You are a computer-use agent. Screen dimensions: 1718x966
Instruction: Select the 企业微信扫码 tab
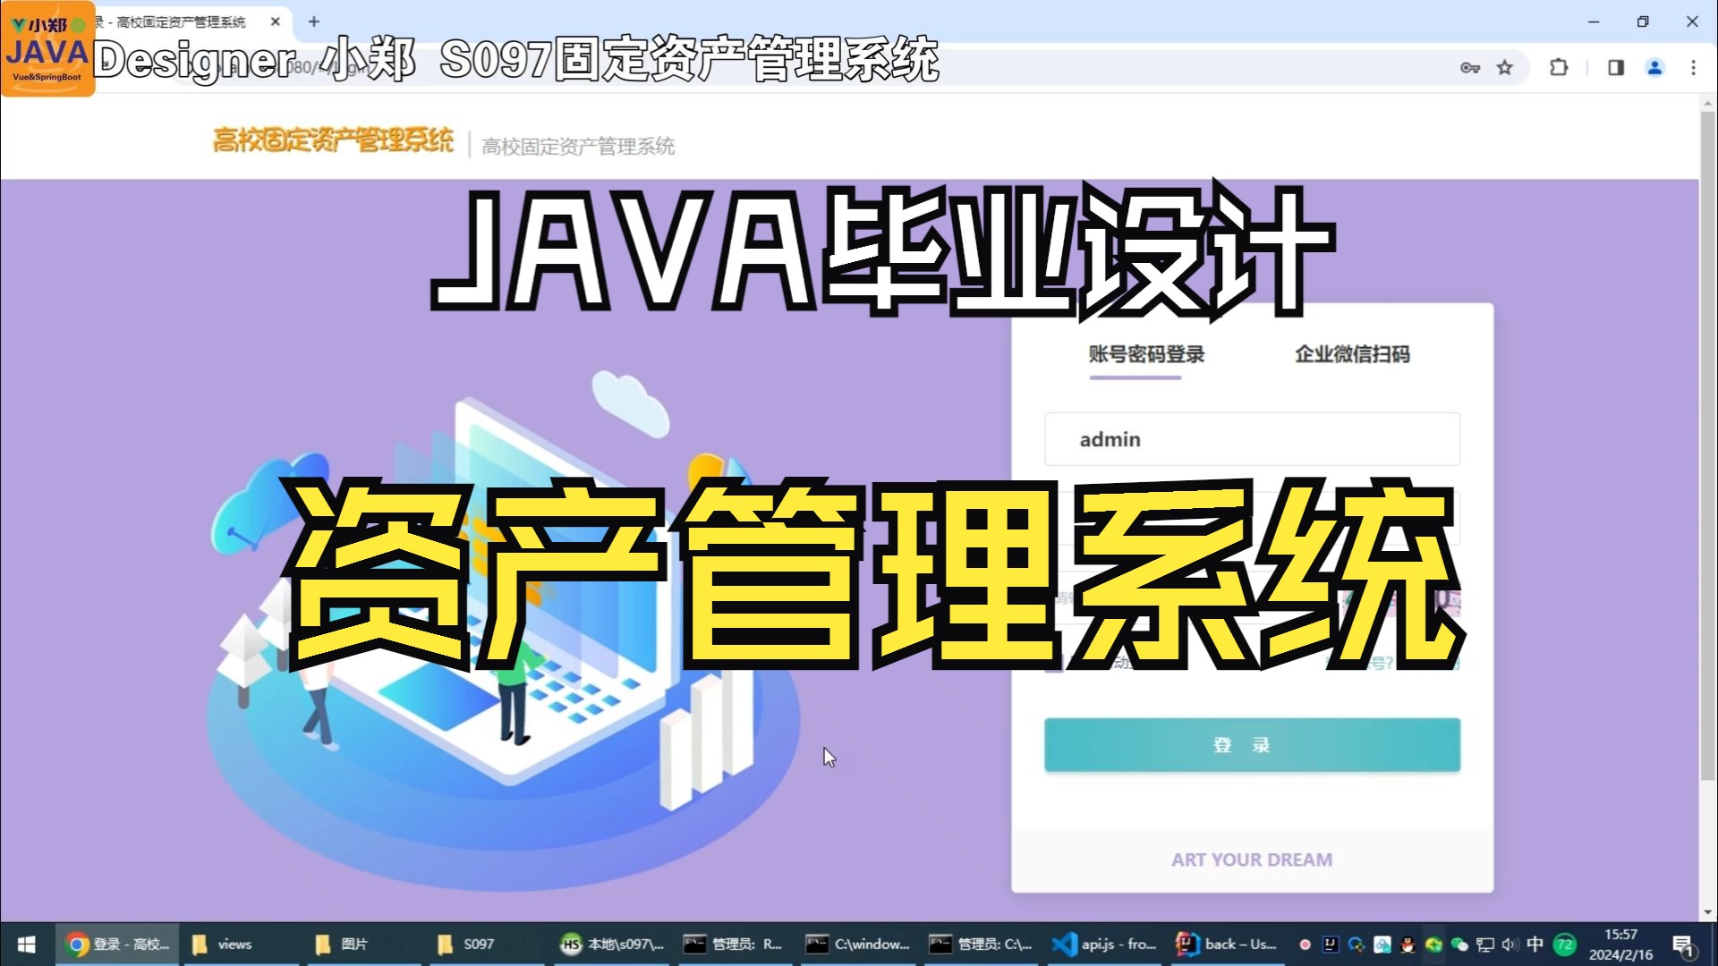(1350, 354)
